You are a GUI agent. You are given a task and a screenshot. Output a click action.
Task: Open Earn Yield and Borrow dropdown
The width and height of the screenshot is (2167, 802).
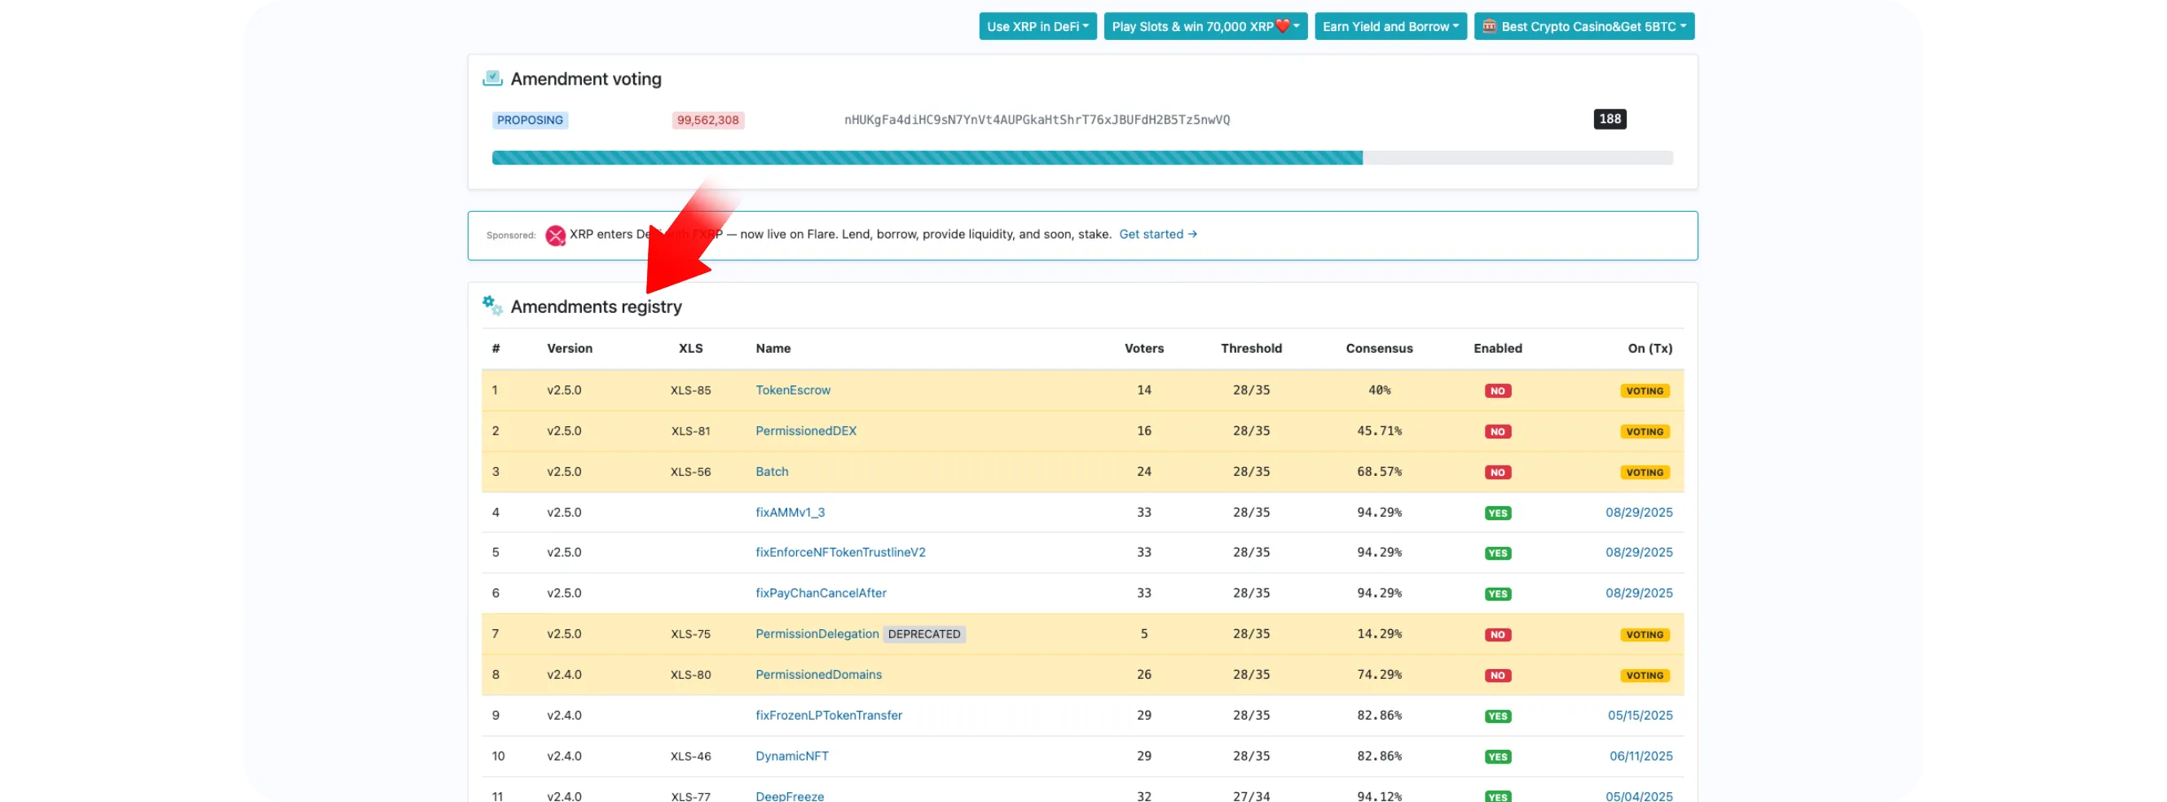[1390, 27]
